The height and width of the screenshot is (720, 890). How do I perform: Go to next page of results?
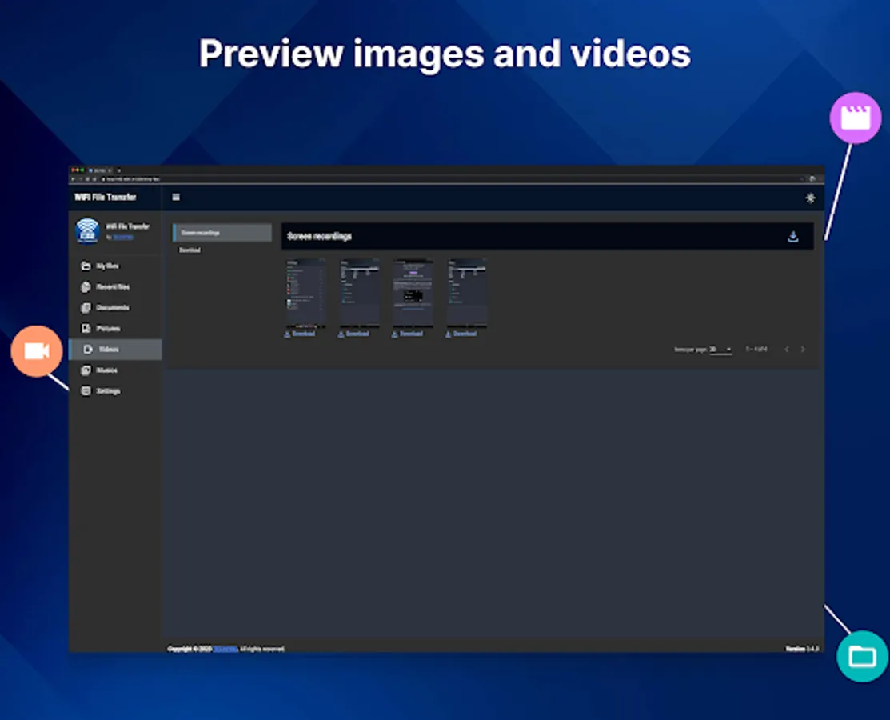[803, 350]
